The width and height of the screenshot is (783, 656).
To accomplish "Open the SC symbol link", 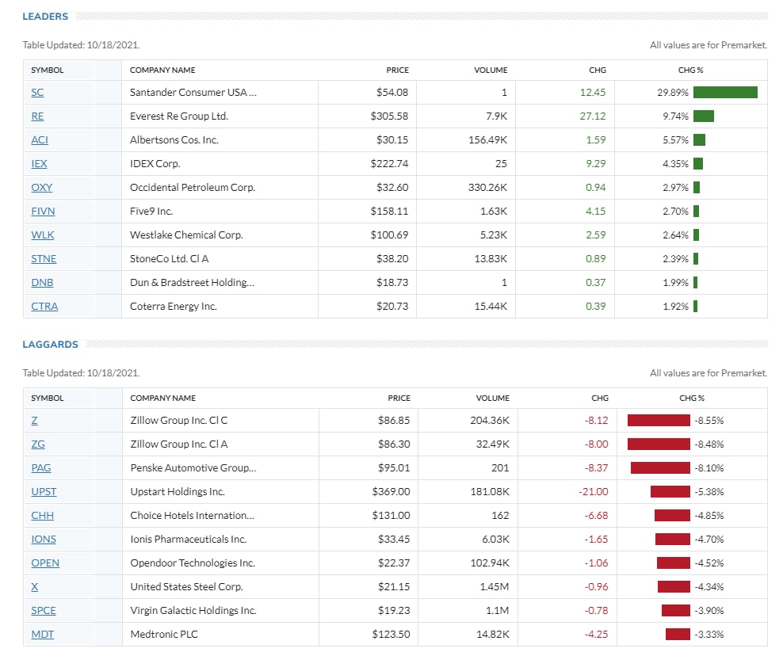I will click(37, 93).
